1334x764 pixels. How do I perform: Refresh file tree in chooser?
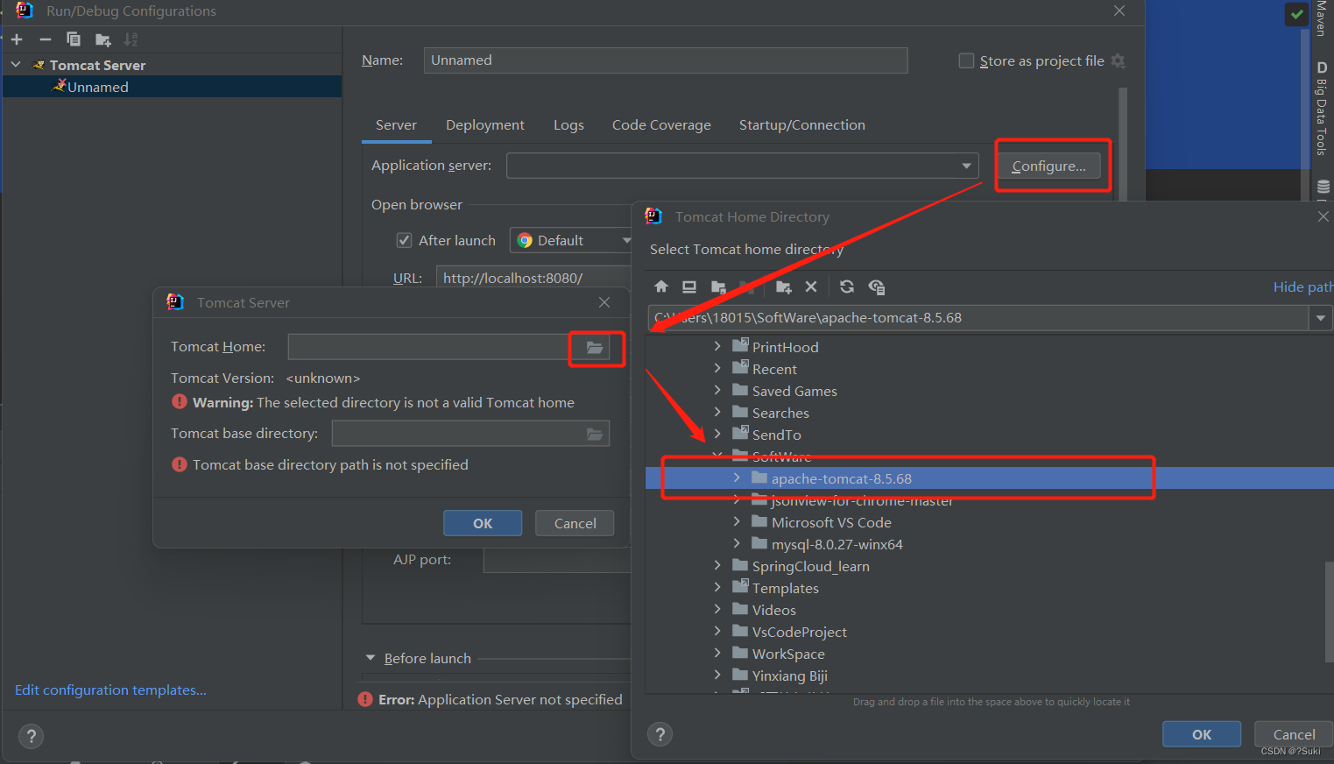point(847,286)
